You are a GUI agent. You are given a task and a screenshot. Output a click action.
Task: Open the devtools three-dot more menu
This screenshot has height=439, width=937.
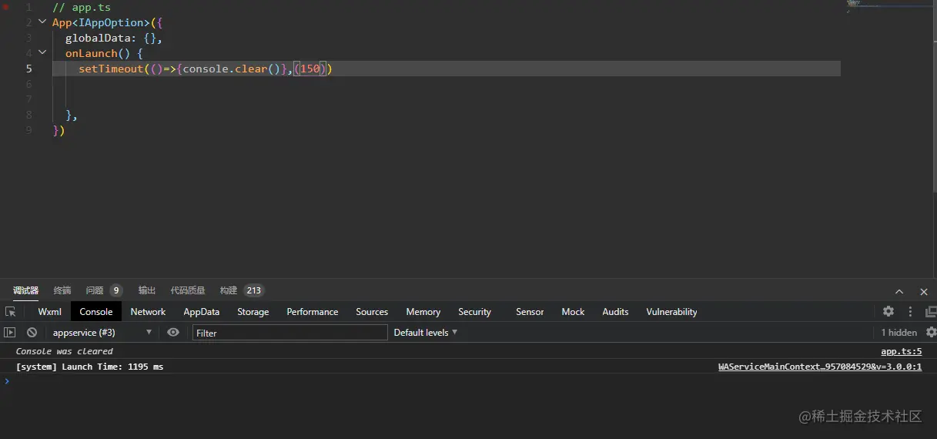[910, 312]
